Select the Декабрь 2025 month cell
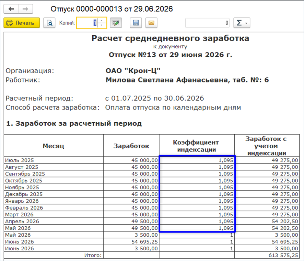Screen dimensions: 304x261 click(54, 194)
